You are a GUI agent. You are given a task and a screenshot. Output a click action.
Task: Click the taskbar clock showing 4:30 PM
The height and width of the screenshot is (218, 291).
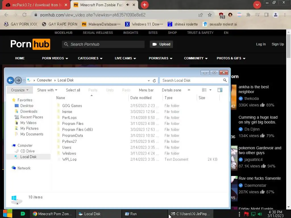click(x=275, y=214)
